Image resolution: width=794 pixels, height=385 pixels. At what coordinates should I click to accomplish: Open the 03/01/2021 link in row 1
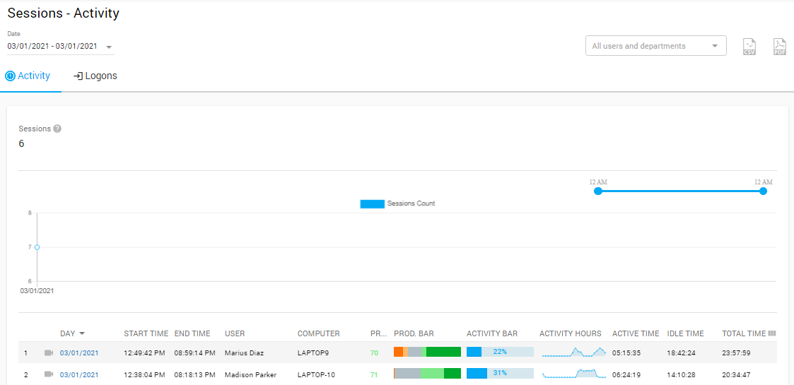(x=79, y=353)
